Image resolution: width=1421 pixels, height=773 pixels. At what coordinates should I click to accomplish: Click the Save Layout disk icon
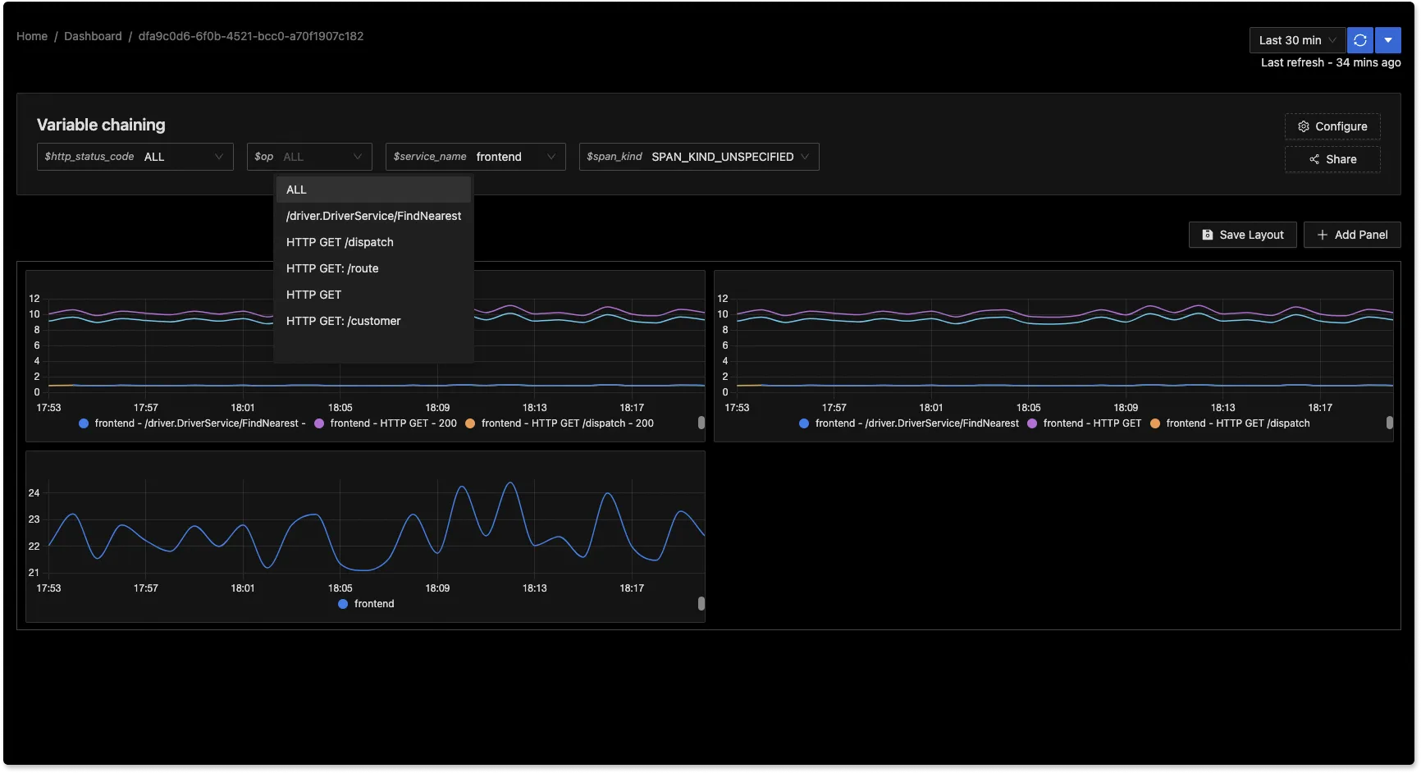tap(1207, 235)
